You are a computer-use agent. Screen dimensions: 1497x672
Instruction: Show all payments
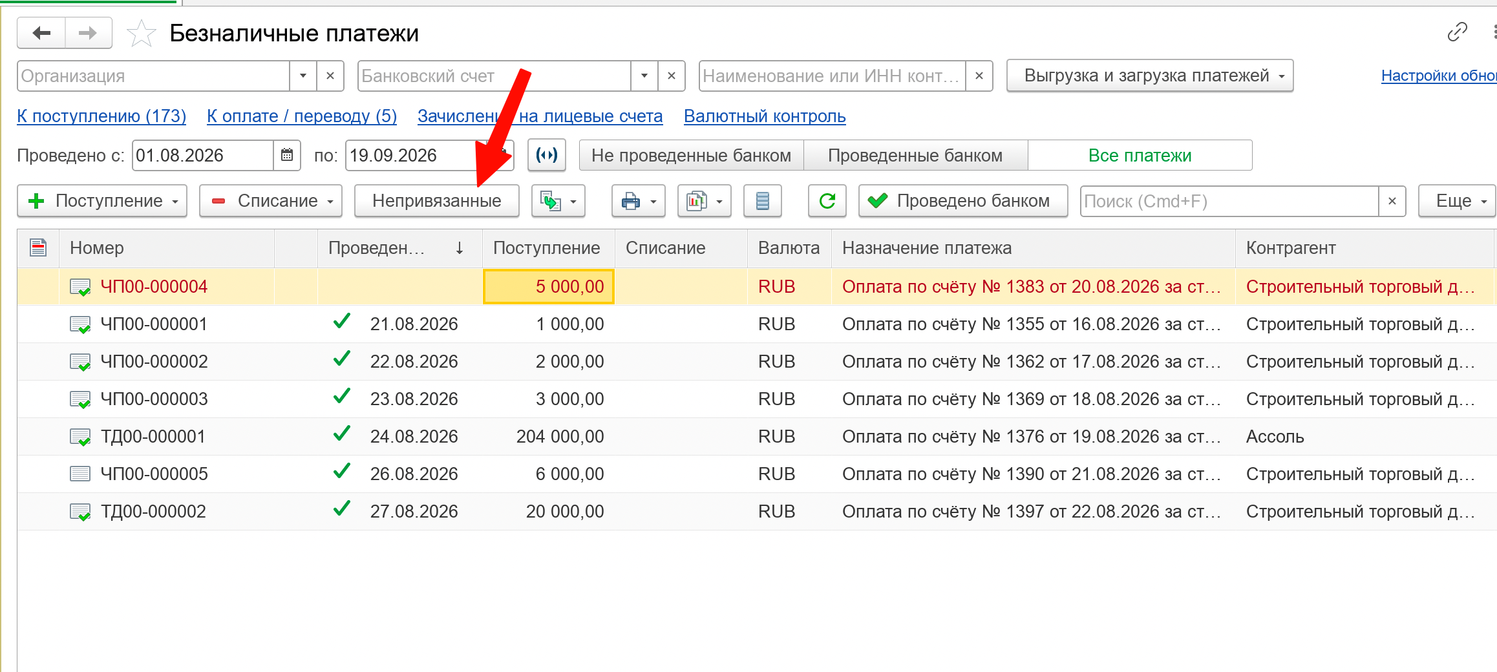[x=1140, y=156]
